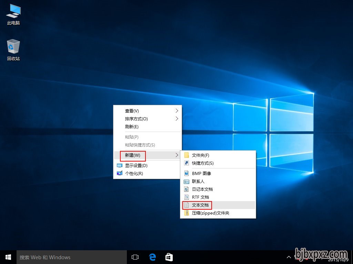Click the 搜索 Web 和 Windows search box

[x=72, y=257]
